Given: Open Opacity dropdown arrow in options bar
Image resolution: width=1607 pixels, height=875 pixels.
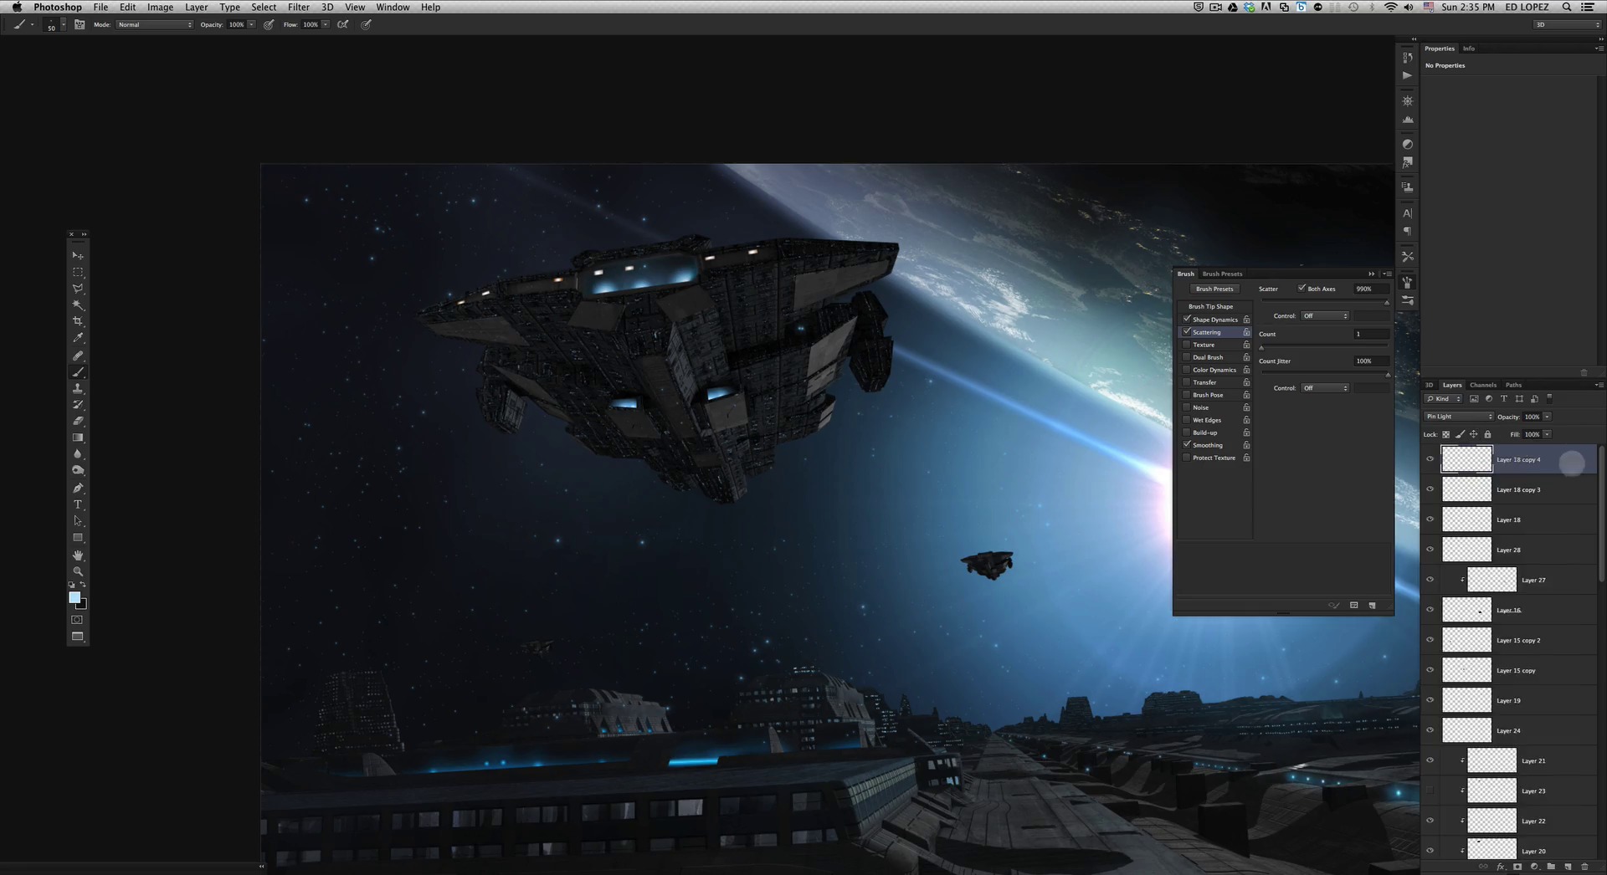Looking at the screenshot, I should tap(251, 24).
